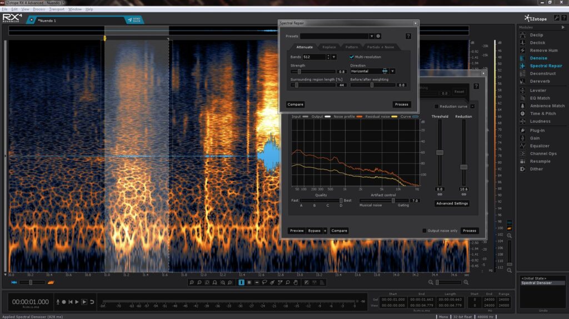
Task: Open the Declip module
Action: point(537,35)
